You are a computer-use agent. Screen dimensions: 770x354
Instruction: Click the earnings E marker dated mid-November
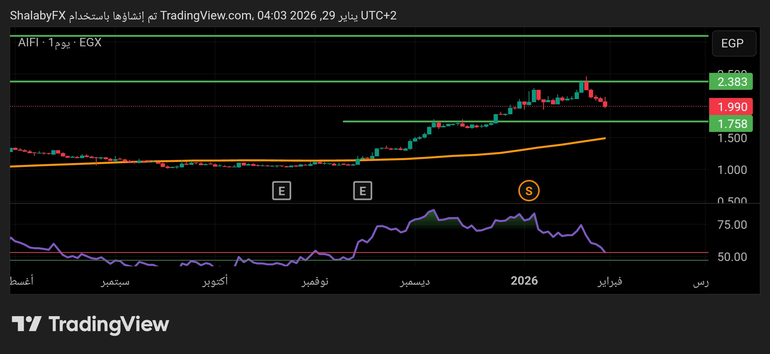[x=362, y=191]
